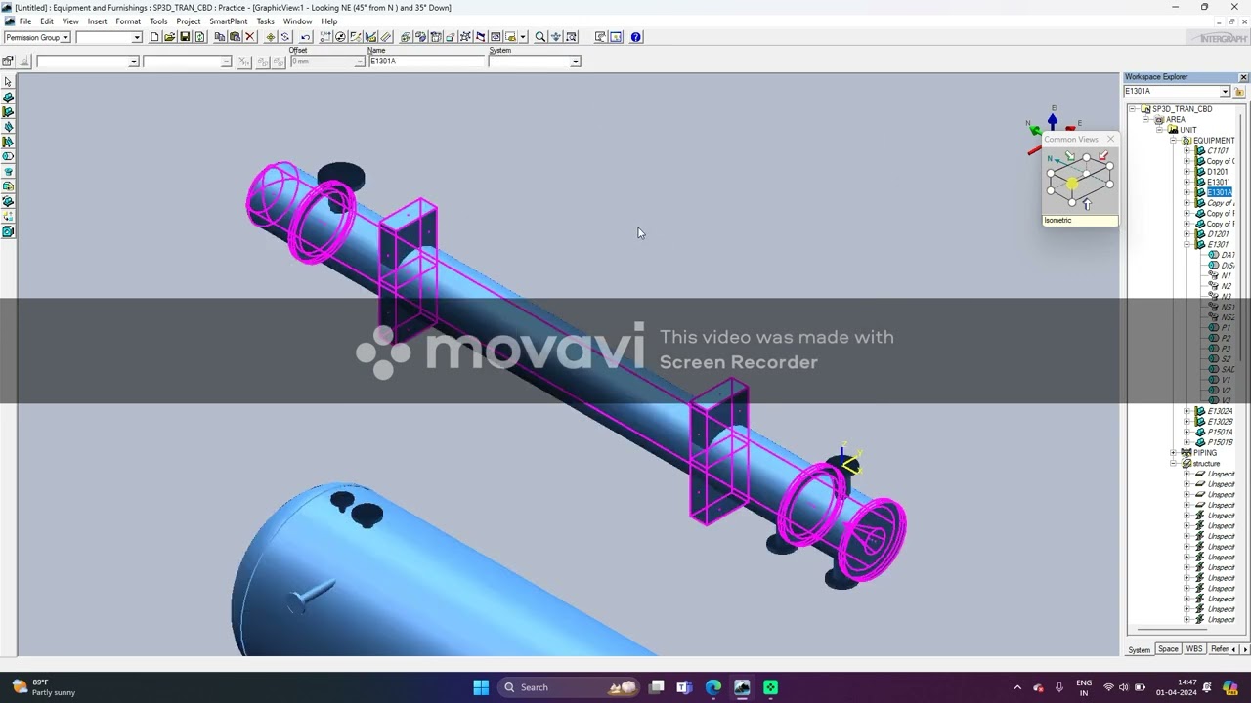Open the first ribbon bar combo box dropdown
Image resolution: width=1251 pixels, height=703 pixels.
tap(134, 62)
